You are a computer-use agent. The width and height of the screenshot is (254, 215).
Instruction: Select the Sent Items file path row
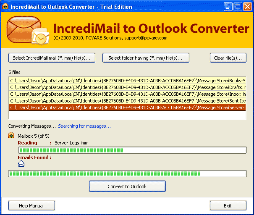pyautogui.click(x=128, y=101)
